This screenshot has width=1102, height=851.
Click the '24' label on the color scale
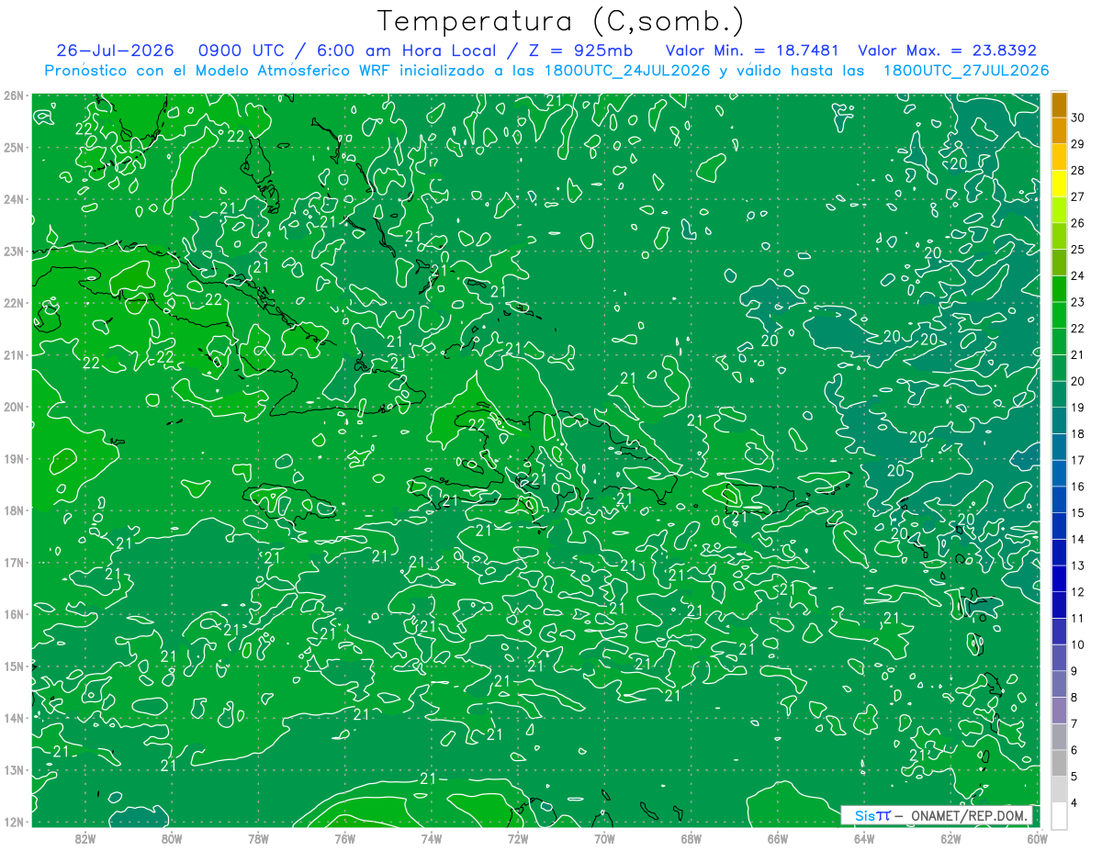pos(1079,275)
